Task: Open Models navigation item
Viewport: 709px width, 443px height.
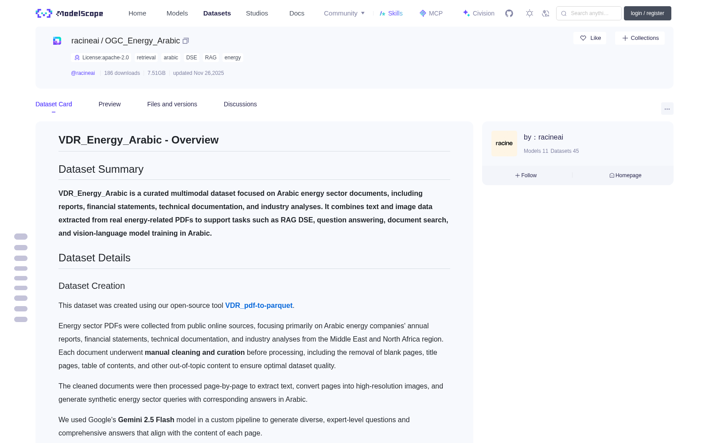Action: coord(177,13)
